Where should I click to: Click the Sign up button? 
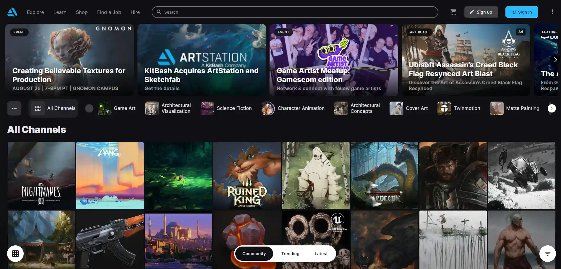click(481, 12)
